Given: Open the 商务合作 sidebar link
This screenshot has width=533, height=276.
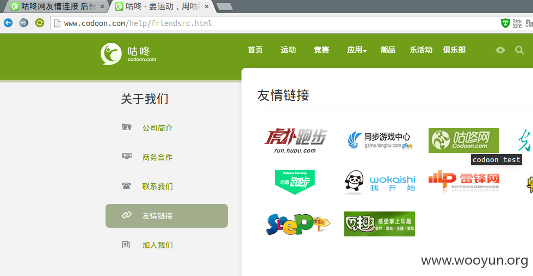Looking at the screenshot, I should [x=157, y=157].
